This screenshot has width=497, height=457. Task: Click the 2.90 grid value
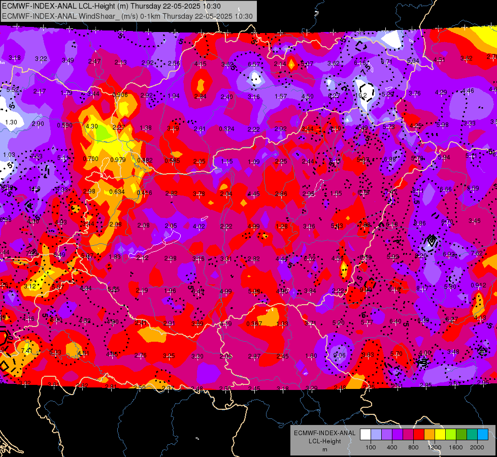click(38, 124)
